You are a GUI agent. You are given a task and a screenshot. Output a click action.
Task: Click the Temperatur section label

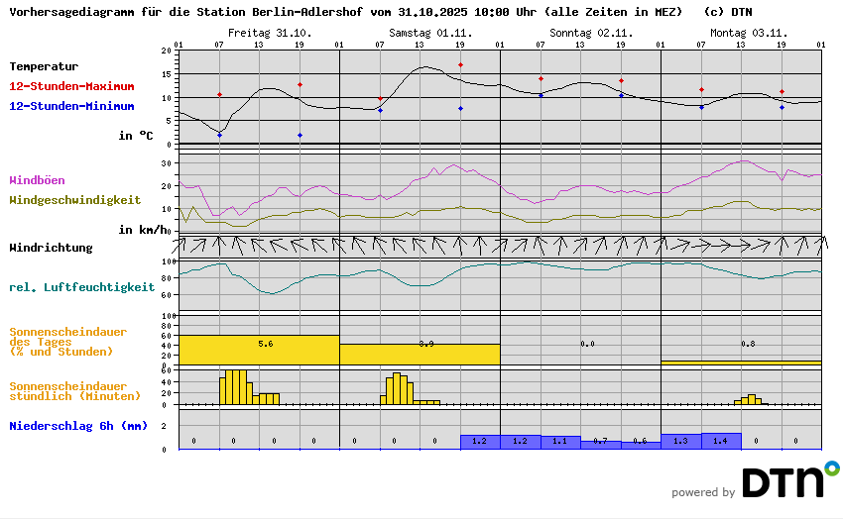[44, 66]
